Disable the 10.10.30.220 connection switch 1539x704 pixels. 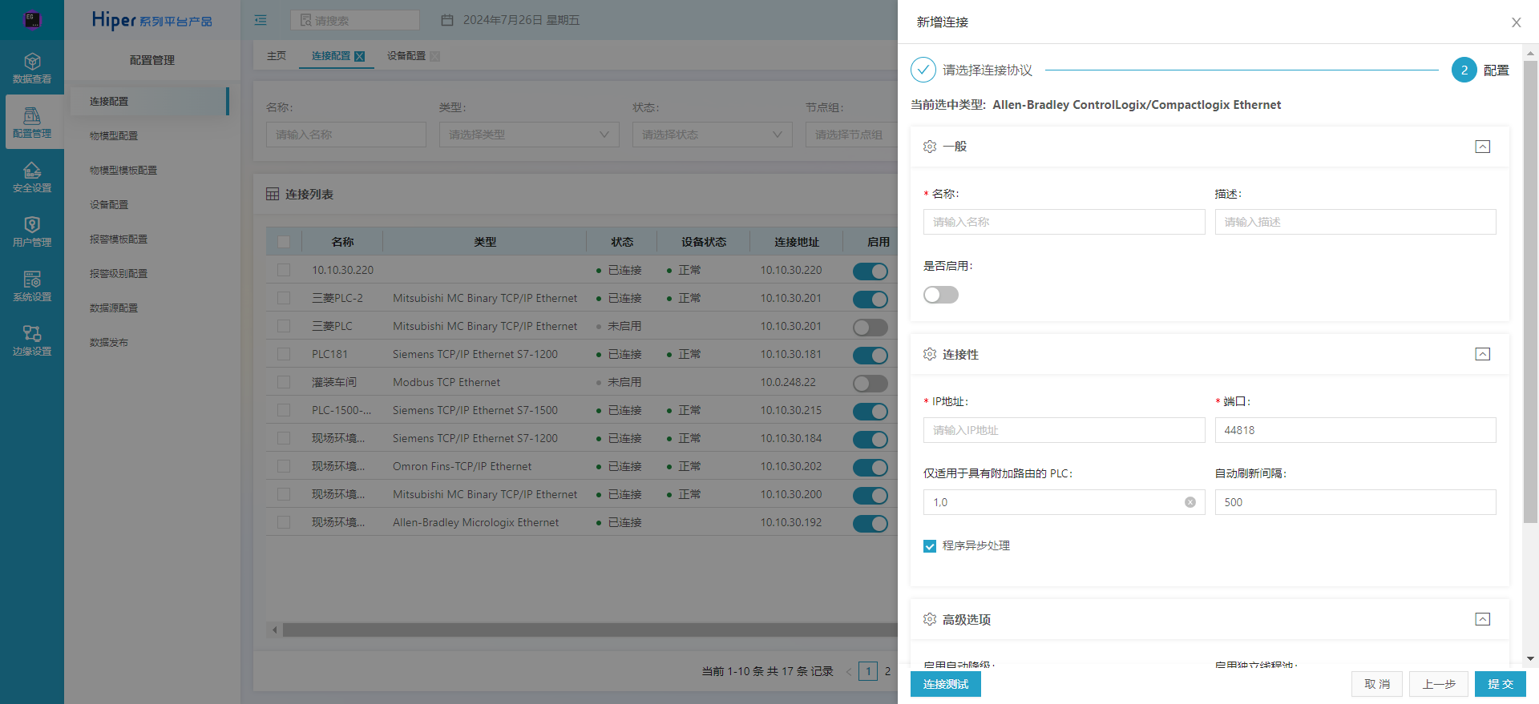(x=870, y=271)
